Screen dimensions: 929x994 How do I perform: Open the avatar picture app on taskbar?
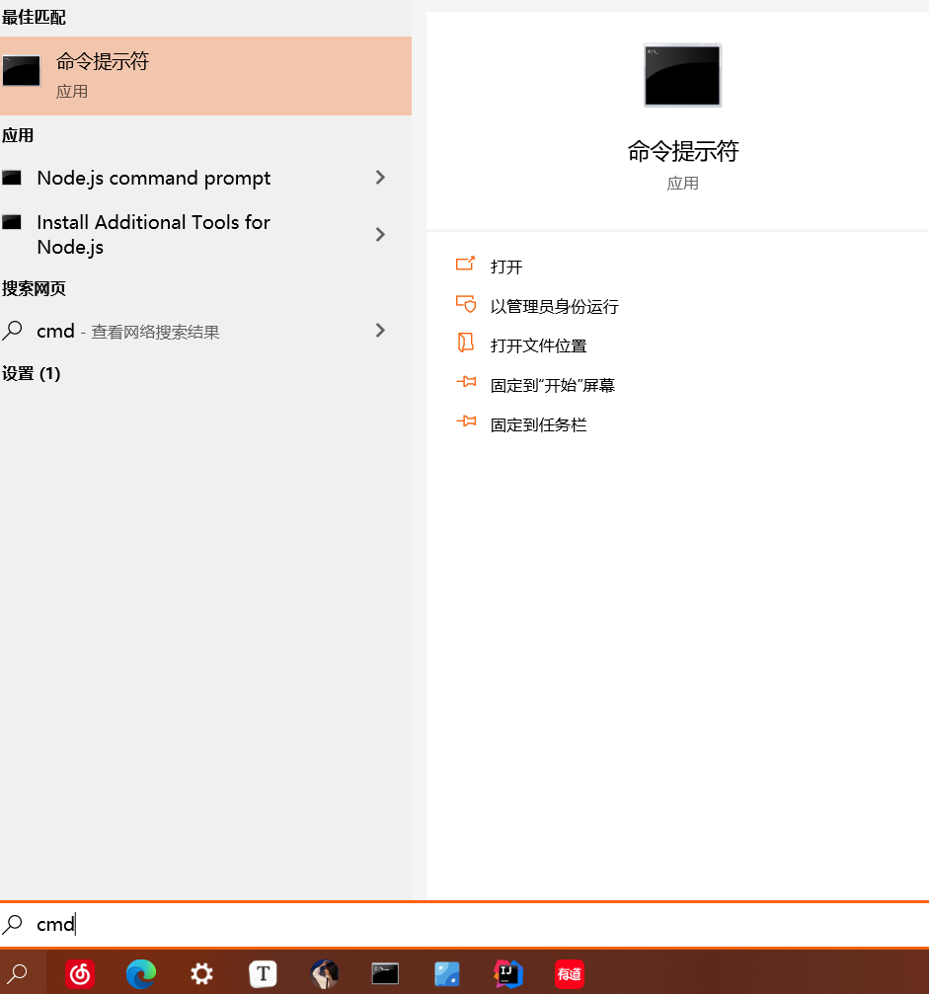pyautogui.click(x=325, y=973)
